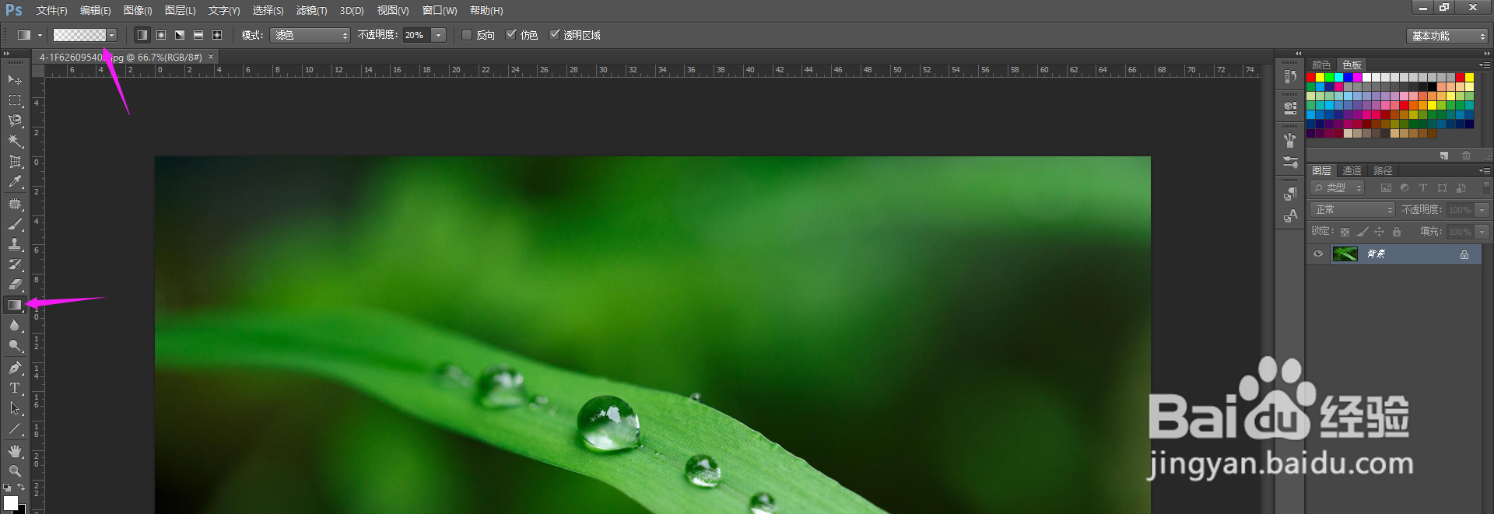Open the layer blend mode 正常 dropdown

pos(1353,210)
